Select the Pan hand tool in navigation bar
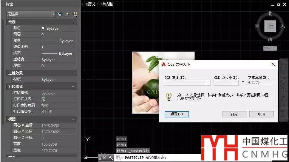 pos(283,78)
